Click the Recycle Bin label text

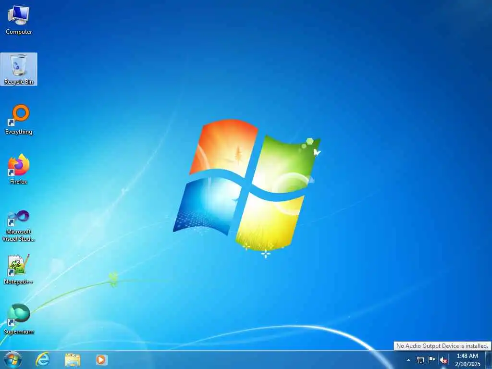(19, 82)
